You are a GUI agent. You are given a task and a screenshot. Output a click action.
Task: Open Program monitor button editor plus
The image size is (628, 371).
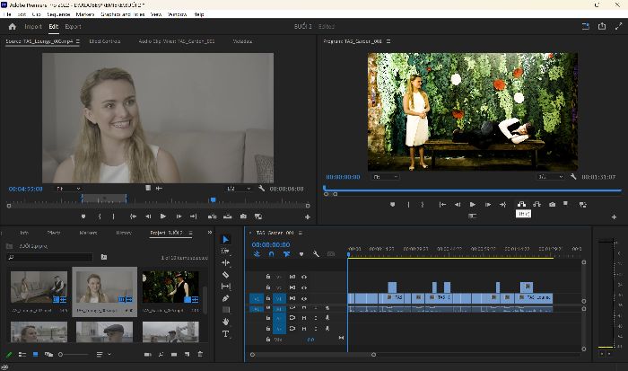coord(614,217)
